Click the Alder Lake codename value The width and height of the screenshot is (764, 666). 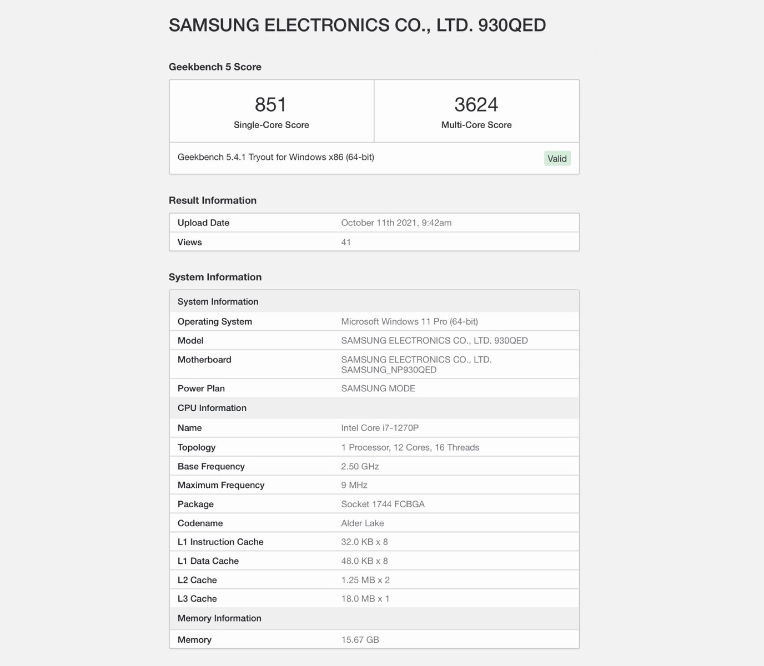[x=362, y=523]
